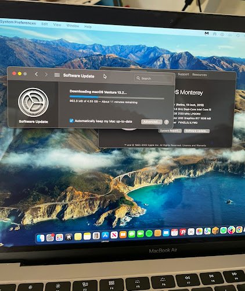Open Google Chrome in the dock
245x291 pixels.
coord(239,229)
